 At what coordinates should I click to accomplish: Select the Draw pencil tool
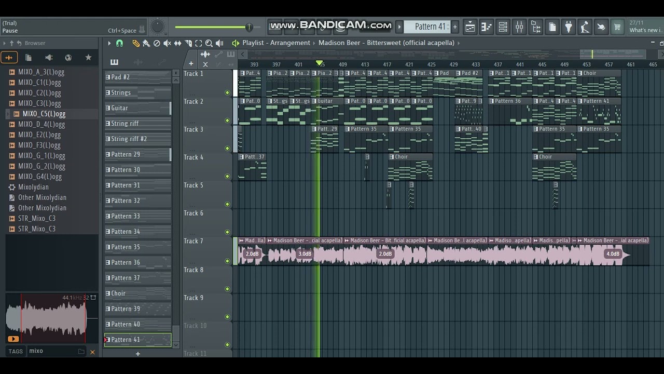click(136, 43)
